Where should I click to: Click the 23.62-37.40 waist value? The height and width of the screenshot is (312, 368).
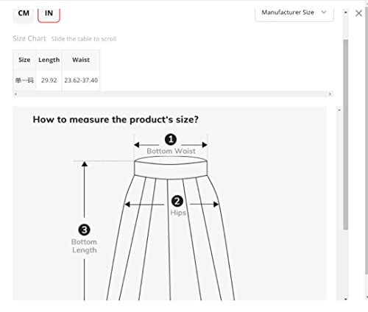tap(81, 80)
